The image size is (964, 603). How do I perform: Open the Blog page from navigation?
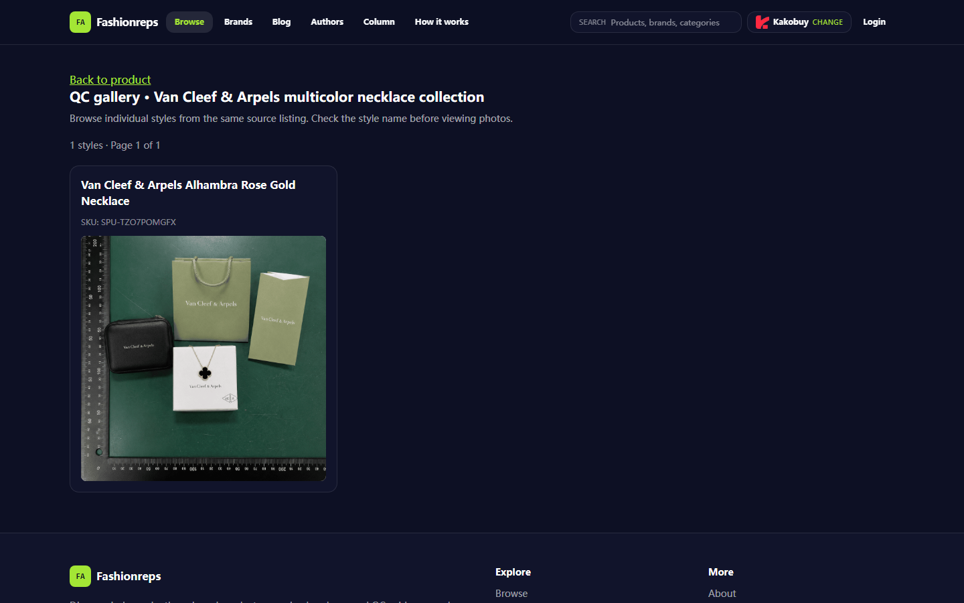pyautogui.click(x=281, y=22)
